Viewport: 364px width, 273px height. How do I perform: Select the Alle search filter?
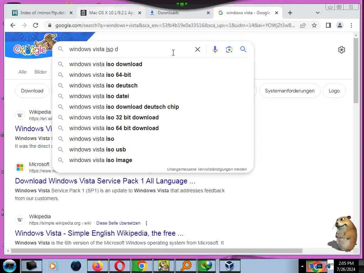coord(22,72)
